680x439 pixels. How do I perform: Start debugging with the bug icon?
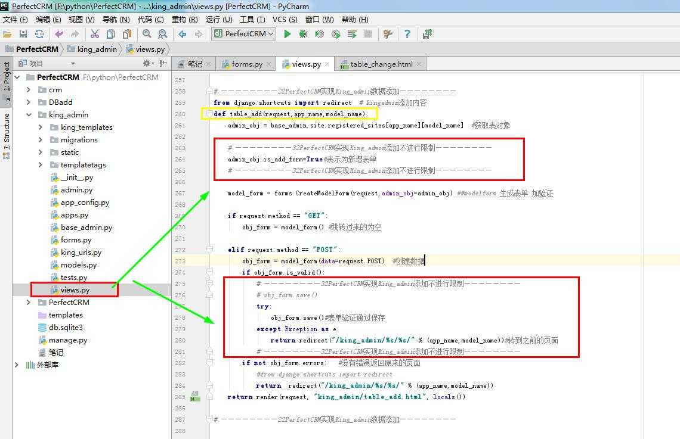303,34
